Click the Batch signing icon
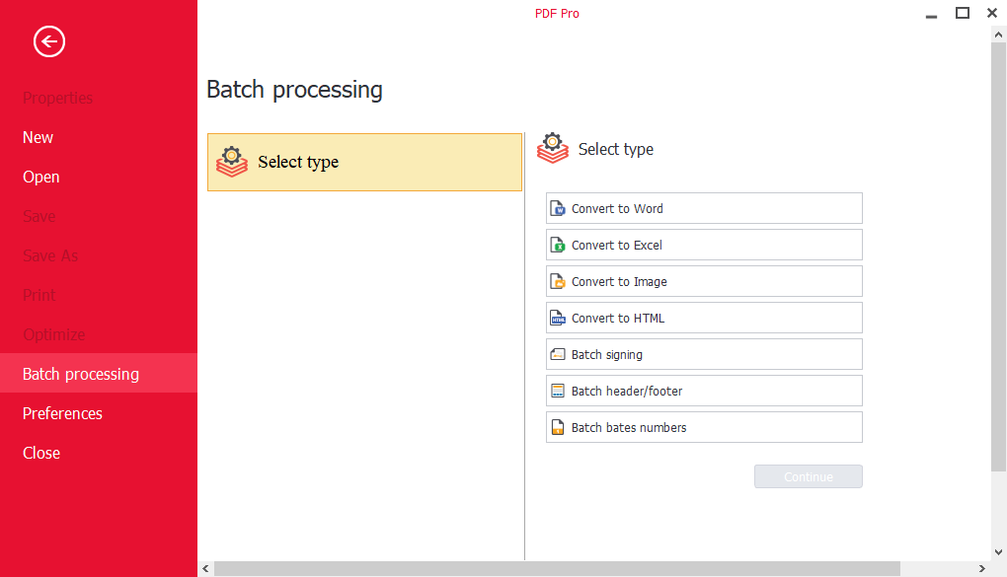The height and width of the screenshot is (577, 1007). [558, 354]
